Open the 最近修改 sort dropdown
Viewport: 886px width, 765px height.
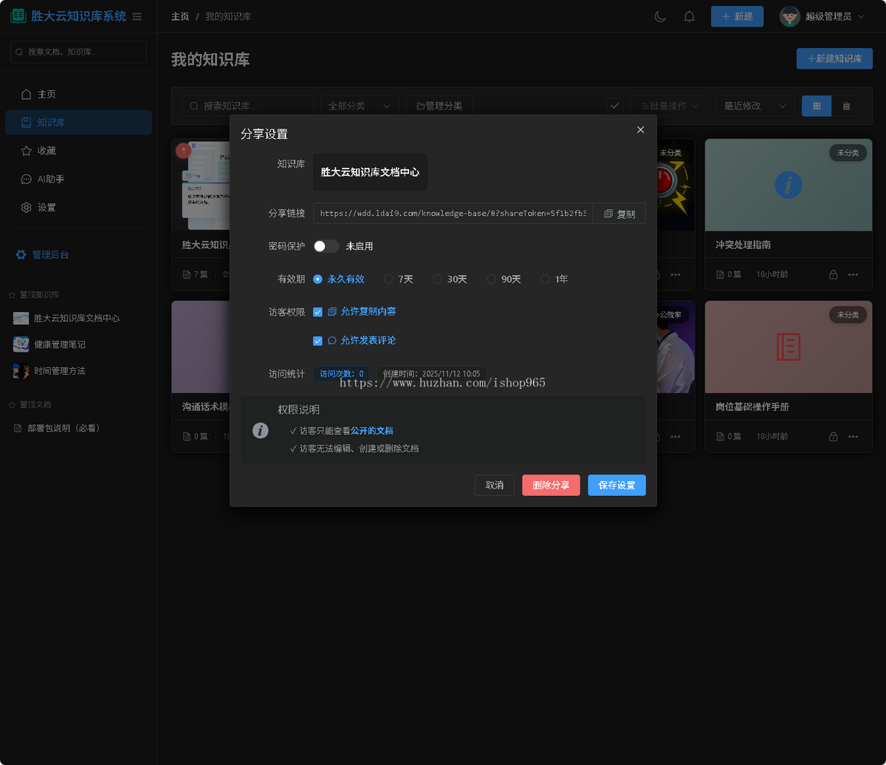pyautogui.click(x=755, y=106)
